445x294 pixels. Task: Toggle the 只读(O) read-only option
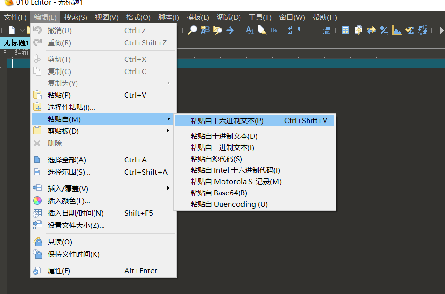tap(60, 242)
